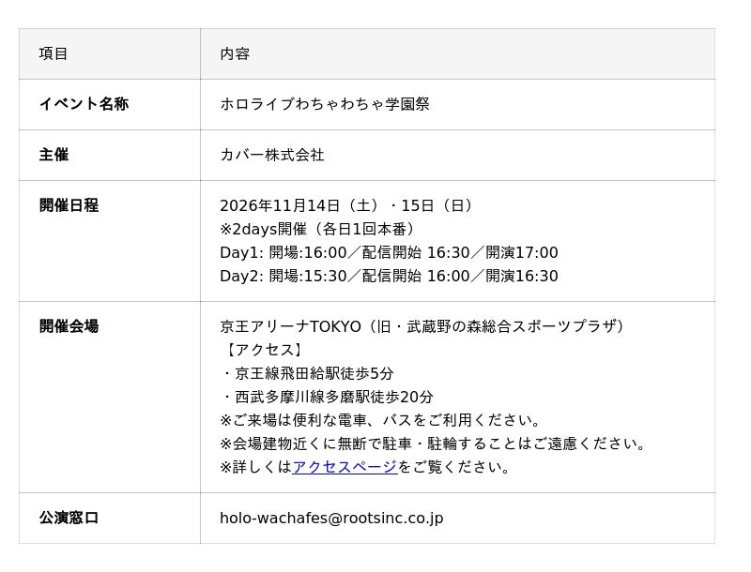Click the ホロライブわちゃわちゃ学園祭 event name
The width and height of the screenshot is (751, 572).
pyautogui.click(x=325, y=104)
